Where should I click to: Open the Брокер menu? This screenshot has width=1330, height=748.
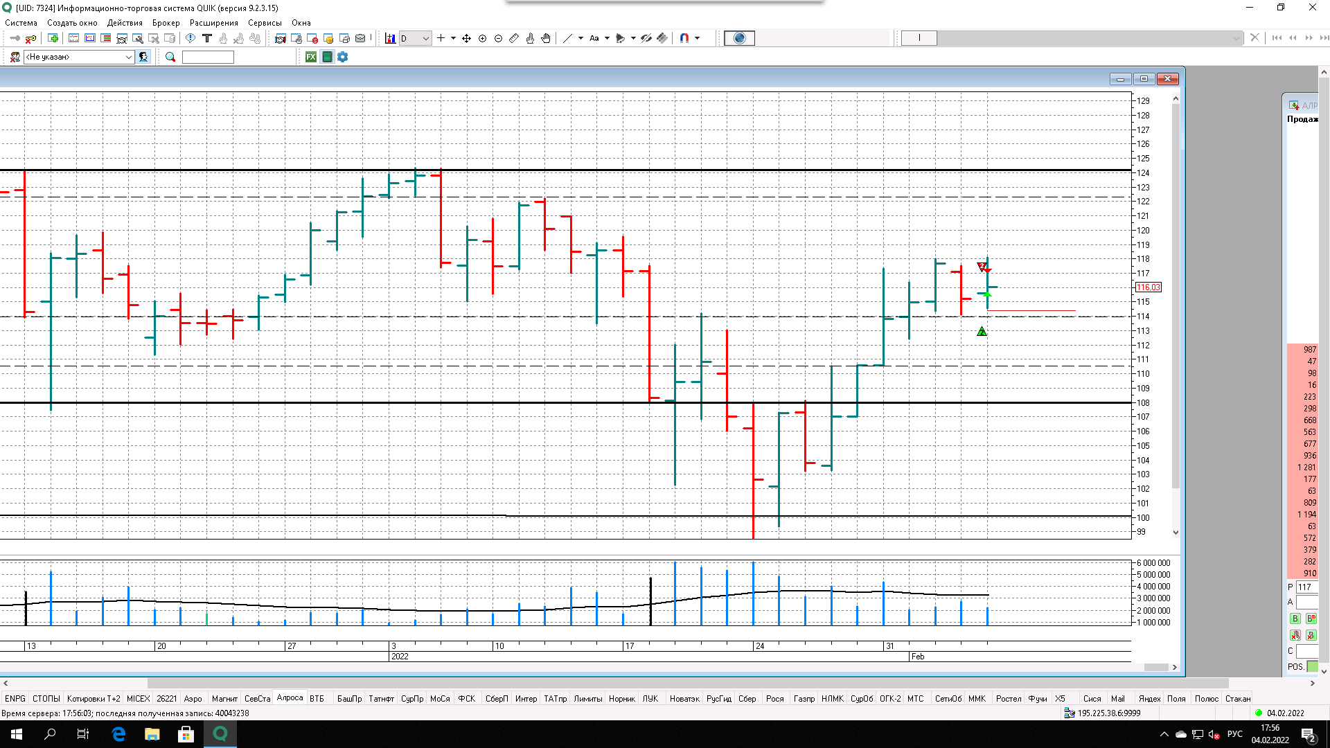(x=166, y=23)
